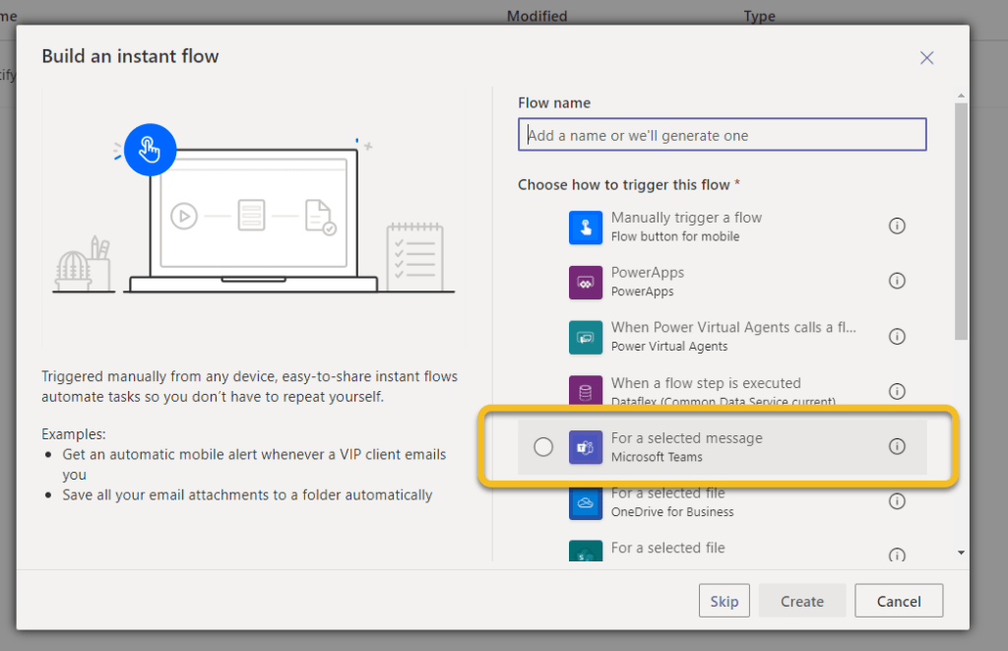Image resolution: width=1008 pixels, height=651 pixels.
Task: Click the Microsoft Teams trigger icon
Action: click(x=585, y=447)
